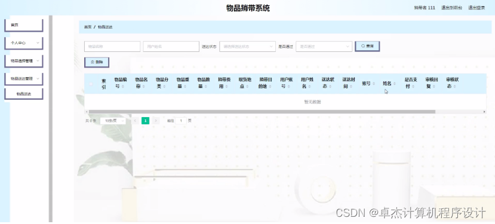Sort by the 送达状态 column arrows
The image size is (495, 224).
pos(330,87)
